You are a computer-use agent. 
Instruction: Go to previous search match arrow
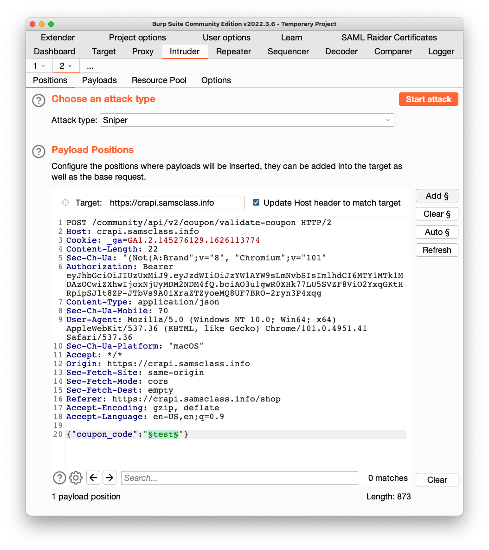point(93,478)
